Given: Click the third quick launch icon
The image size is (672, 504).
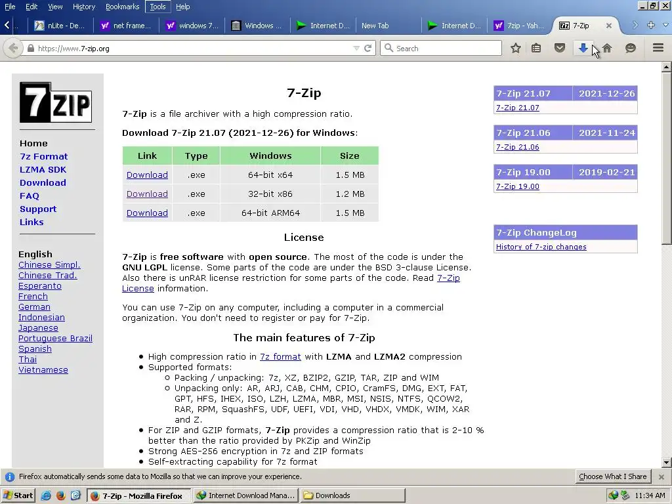Looking at the screenshot, I should coord(75,495).
